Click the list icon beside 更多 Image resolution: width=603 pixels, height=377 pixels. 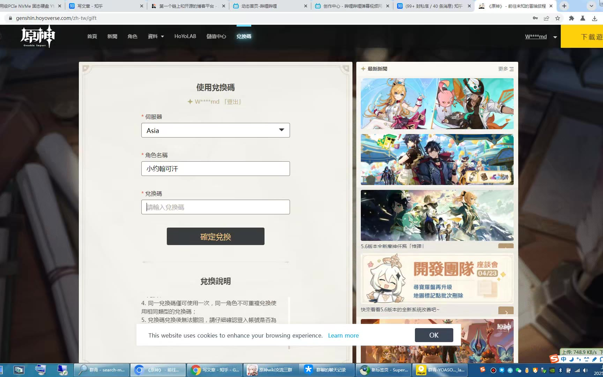(x=512, y=69)
